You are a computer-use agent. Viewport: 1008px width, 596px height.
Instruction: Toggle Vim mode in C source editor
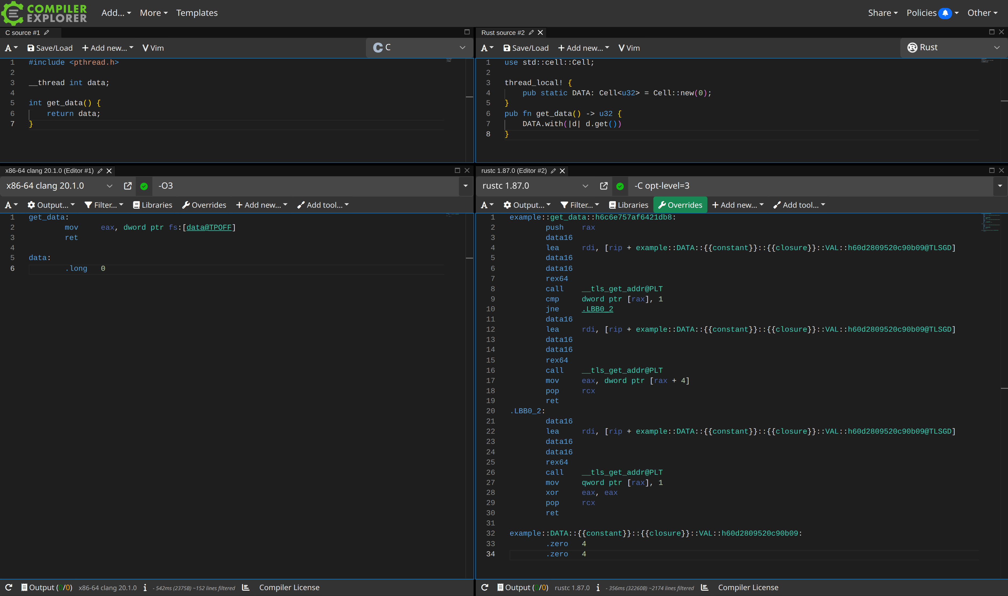[x=153, y=48]
